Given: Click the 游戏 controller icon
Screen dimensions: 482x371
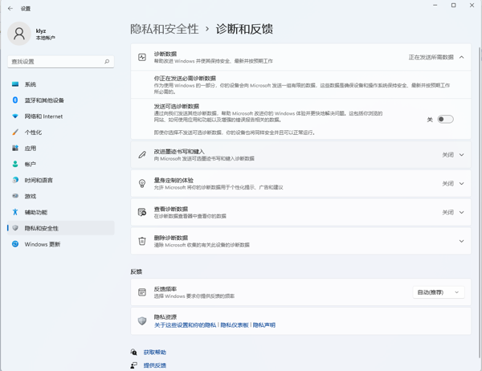Looking at the screenshot, I should click(15, 196).
